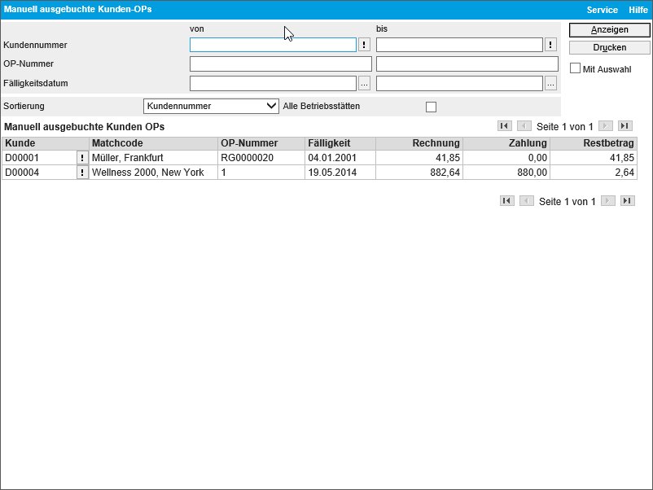This screenshot has height=490, width=653.
Task: Click OP number RG0000020
Action: [x=261, y=158]
